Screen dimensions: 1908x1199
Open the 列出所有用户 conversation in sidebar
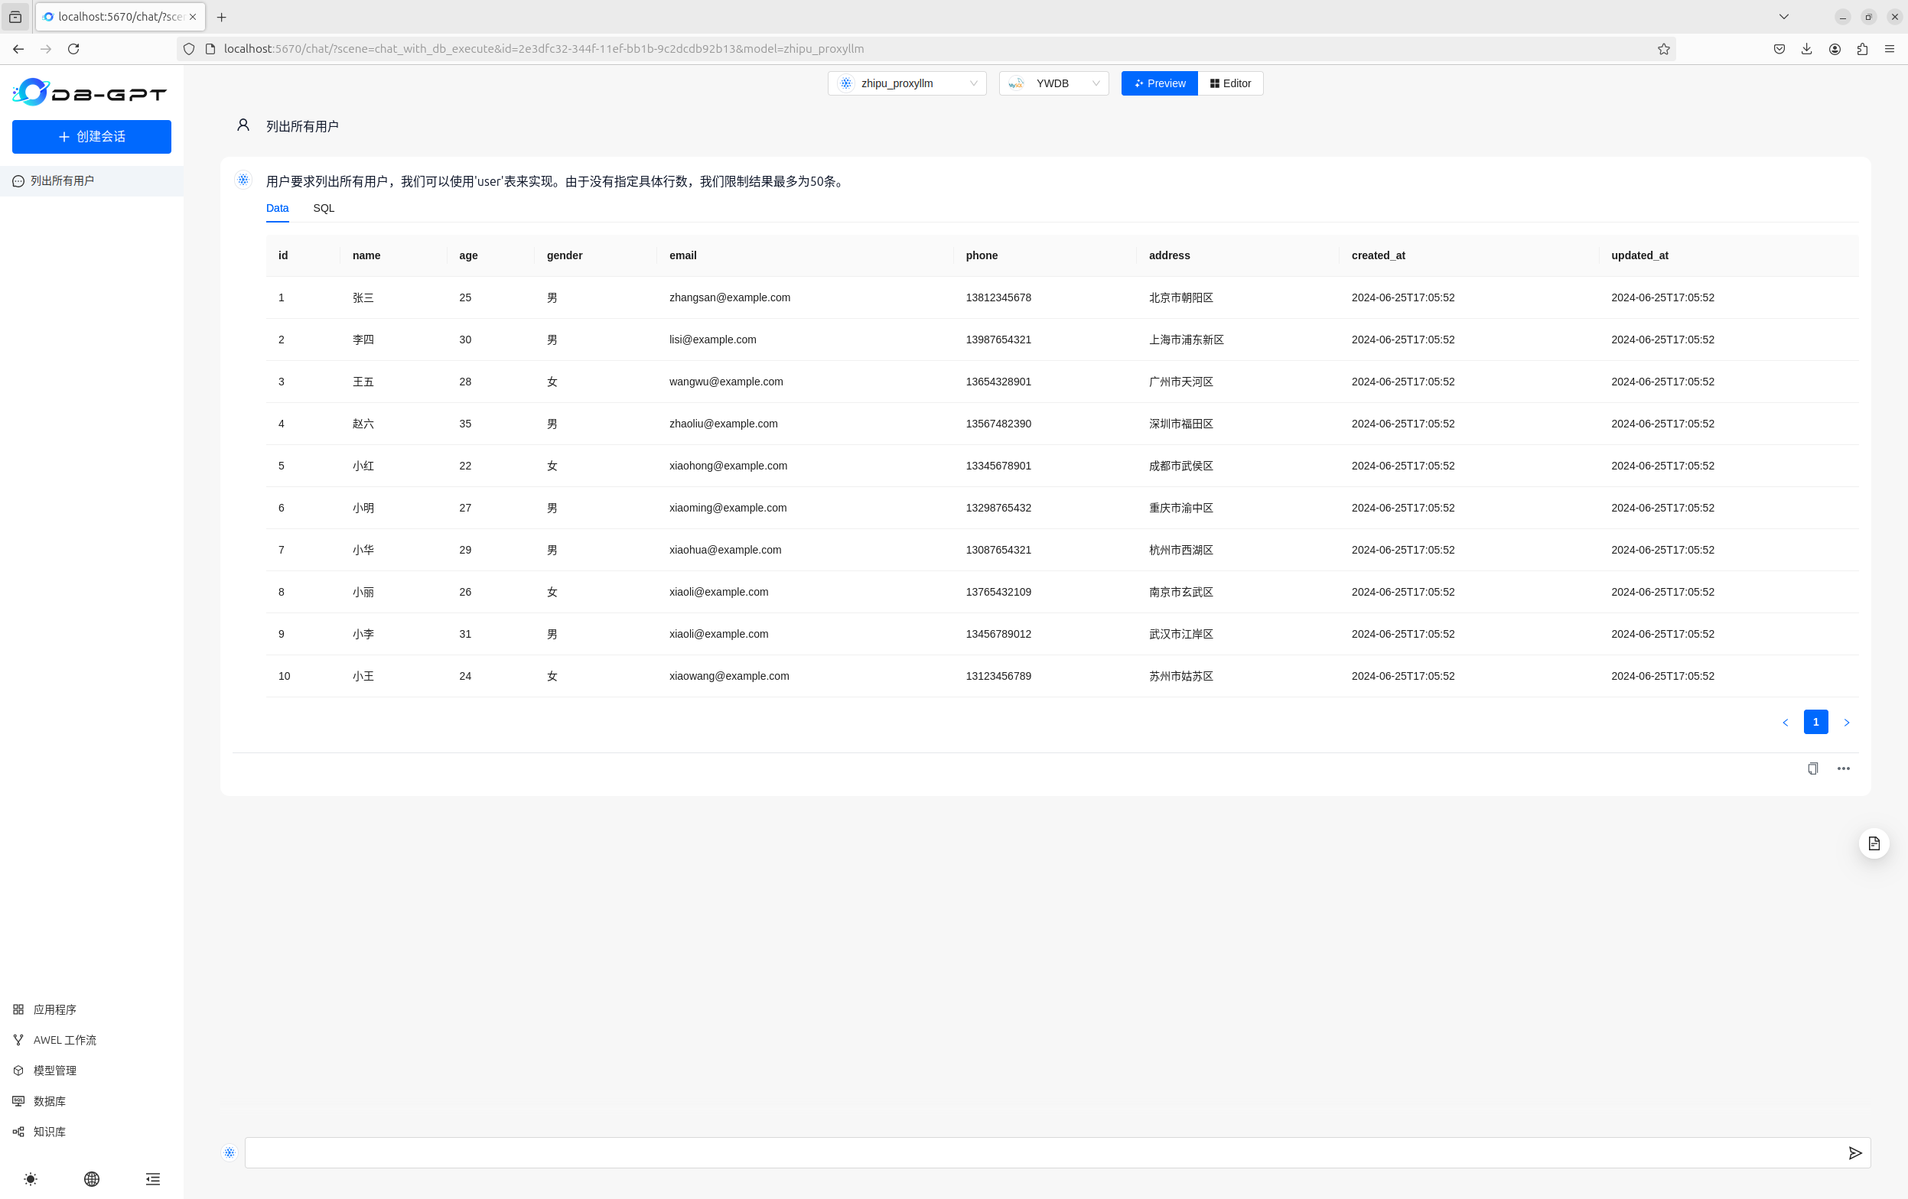pos(63,180)
